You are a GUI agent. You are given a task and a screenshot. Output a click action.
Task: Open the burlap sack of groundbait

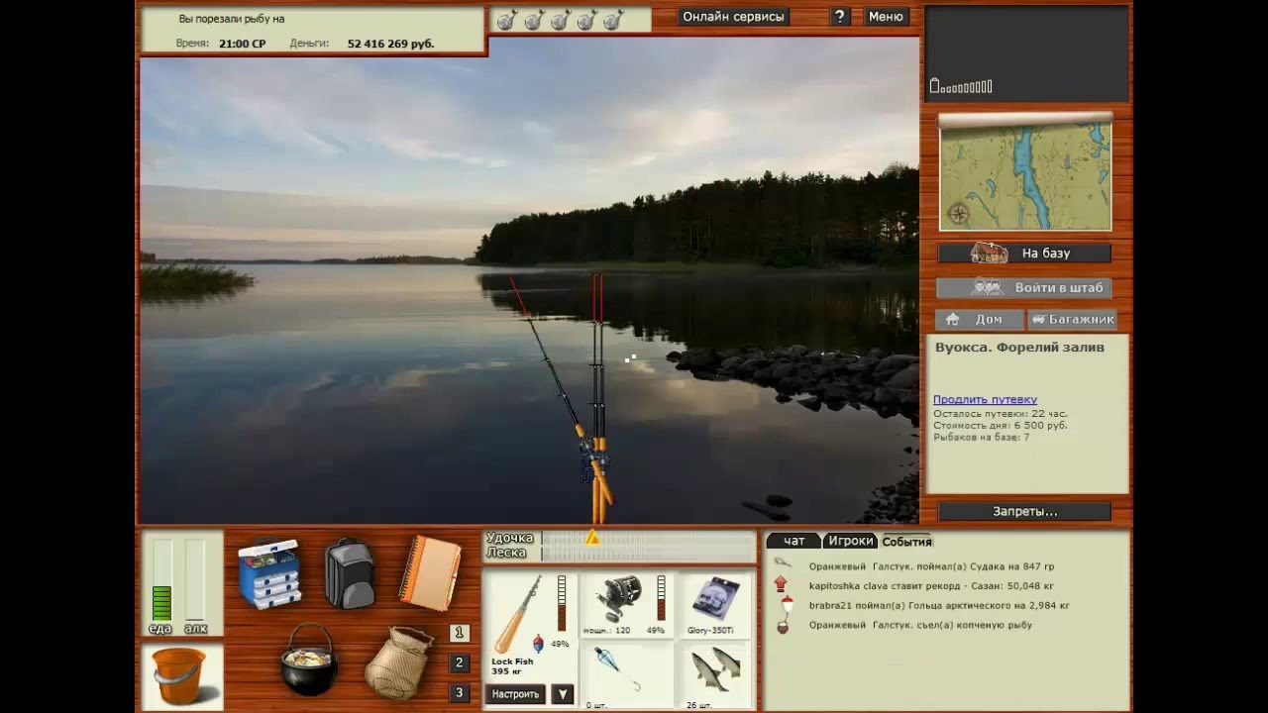(x=398, y=662)
